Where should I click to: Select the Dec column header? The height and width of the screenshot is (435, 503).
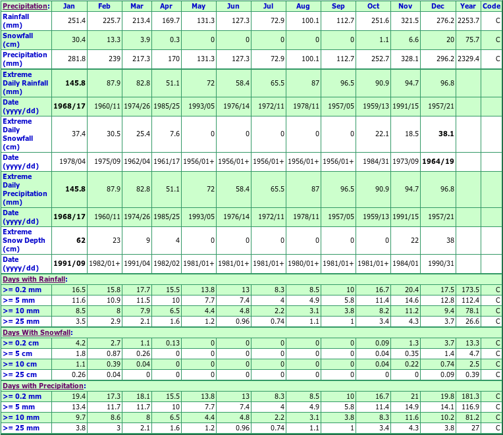[438, 6]
